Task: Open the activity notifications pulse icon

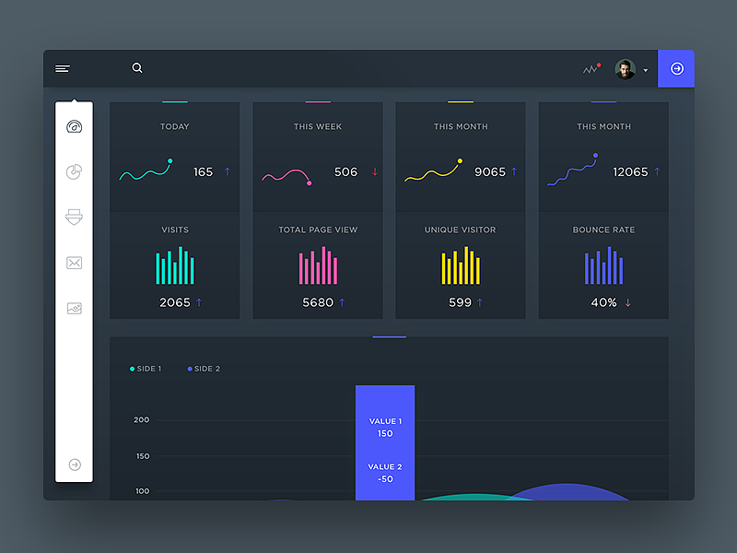Action: pyautogui.click(x=591, y=68)
